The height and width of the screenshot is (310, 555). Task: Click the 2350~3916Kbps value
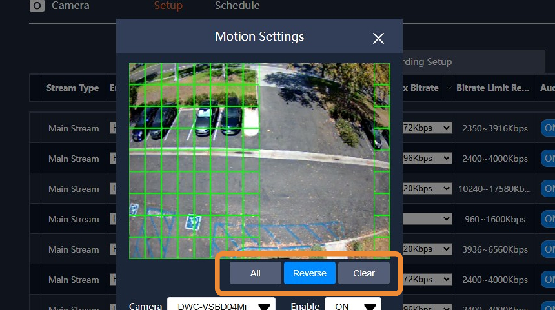(x=495, y=128)
